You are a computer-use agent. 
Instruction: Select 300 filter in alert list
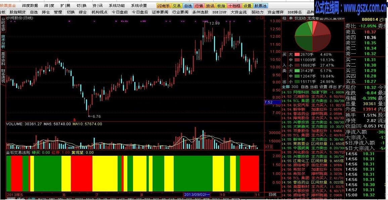(x=295, y=87)
